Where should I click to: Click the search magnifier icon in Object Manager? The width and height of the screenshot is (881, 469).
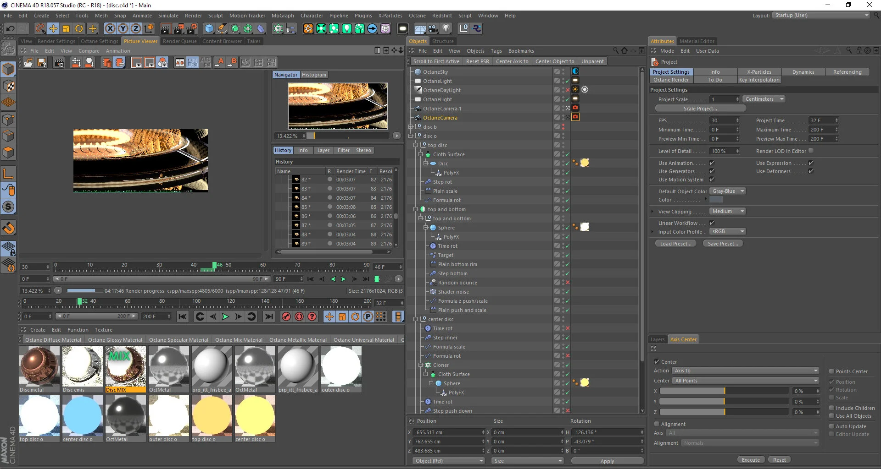tap(616, 51)
